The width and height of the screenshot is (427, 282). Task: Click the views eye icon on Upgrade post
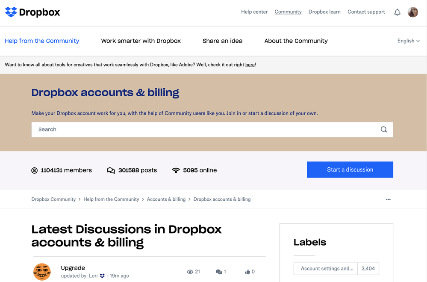point(190,272)
